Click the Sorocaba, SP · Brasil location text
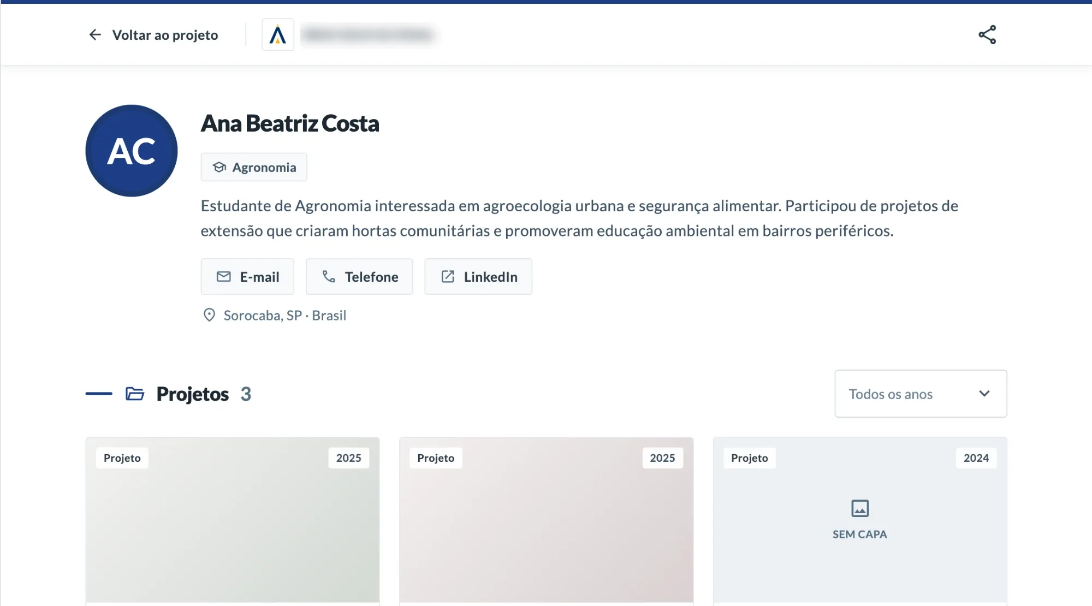 tap(285, 316)
